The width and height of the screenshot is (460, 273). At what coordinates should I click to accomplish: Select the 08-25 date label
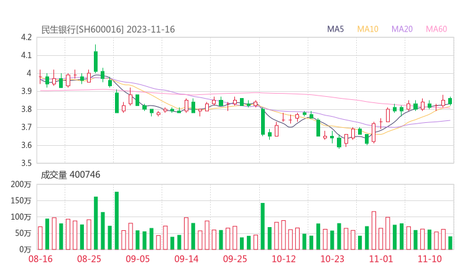[89, 259]
